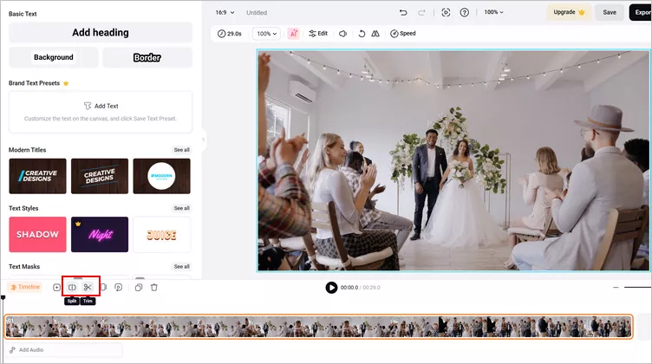
Task: Click the Split tool icon
Action: pos(72,287)
